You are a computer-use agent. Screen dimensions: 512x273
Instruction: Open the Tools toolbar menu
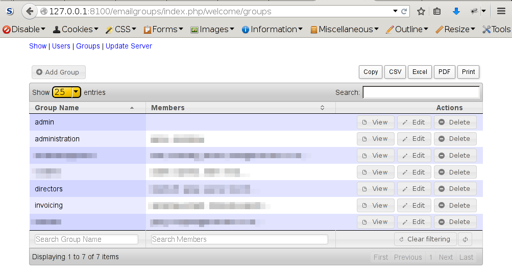click(497, 30)
